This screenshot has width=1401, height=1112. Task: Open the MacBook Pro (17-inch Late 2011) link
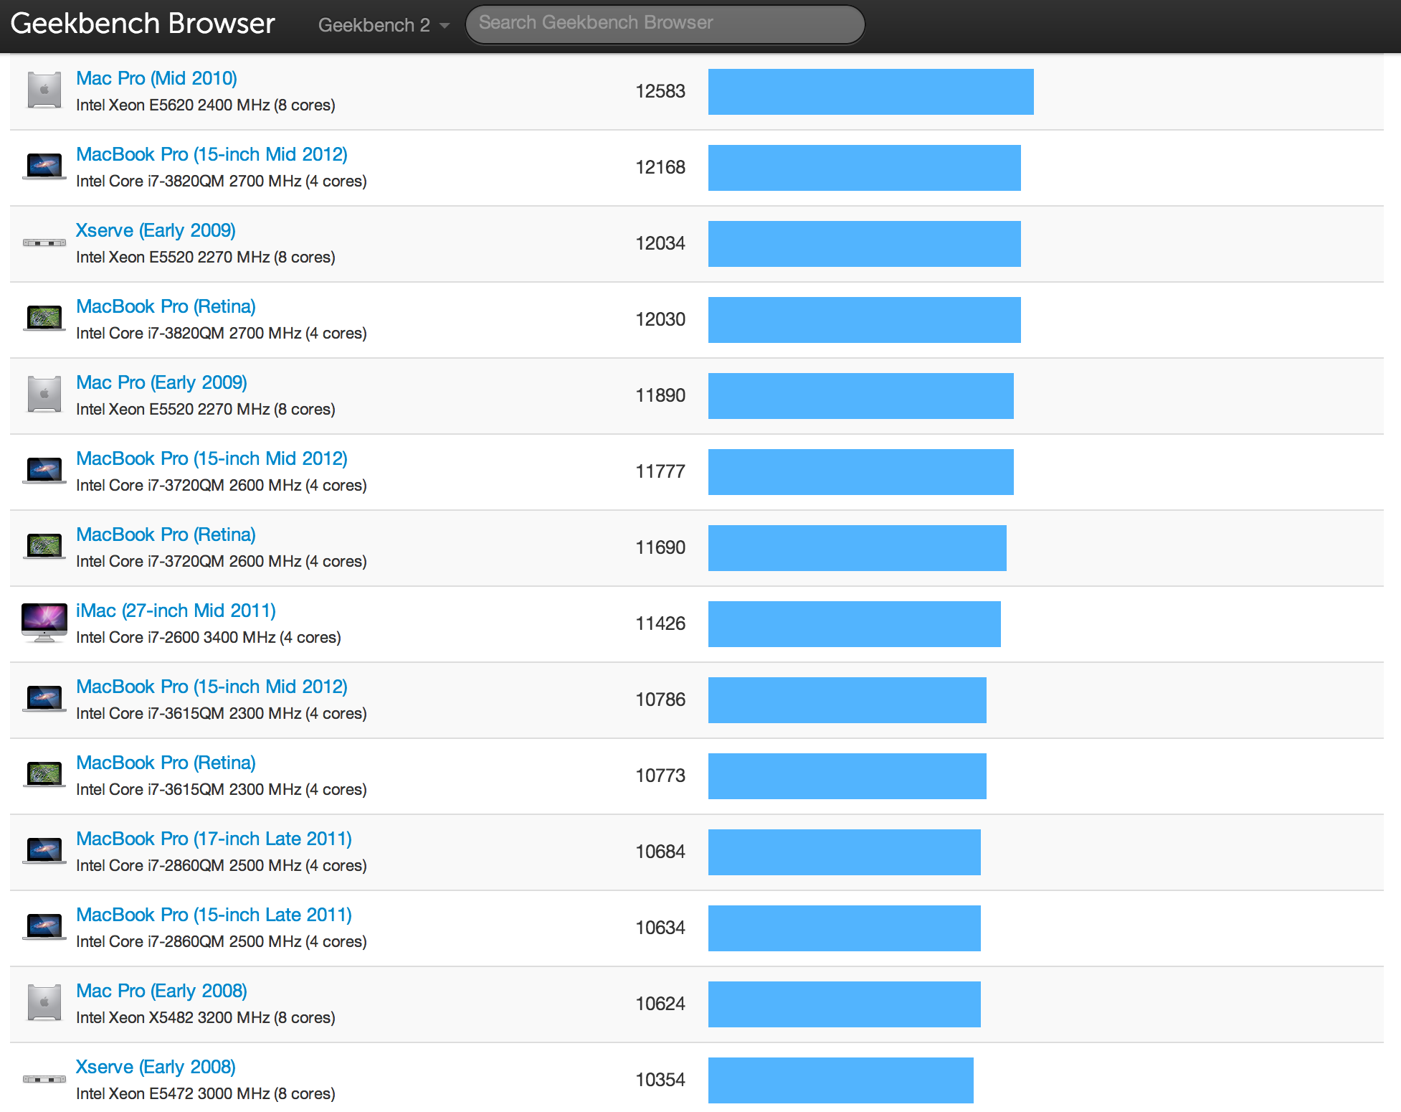[x=214, y=839]
